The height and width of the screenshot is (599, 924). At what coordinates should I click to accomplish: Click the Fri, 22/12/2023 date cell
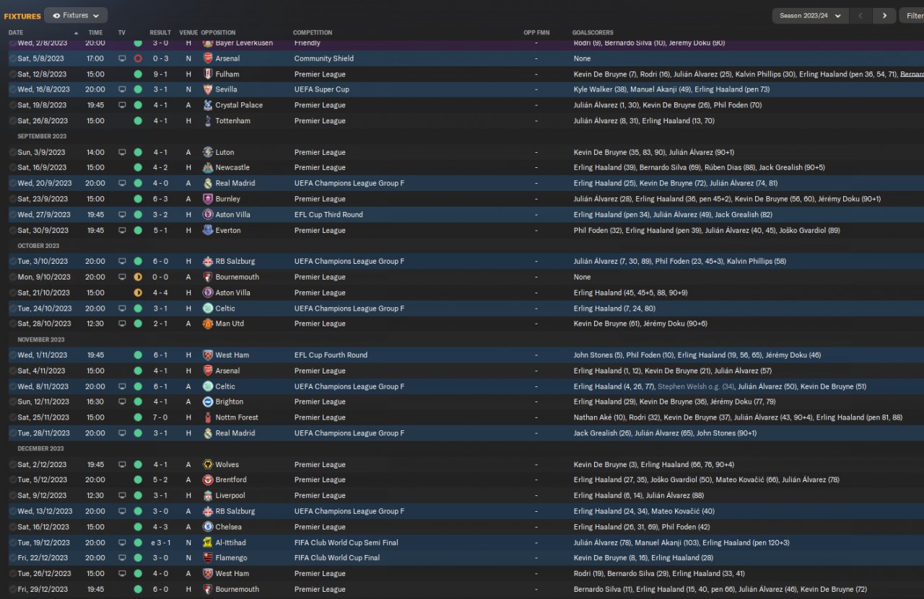[44, 558]
